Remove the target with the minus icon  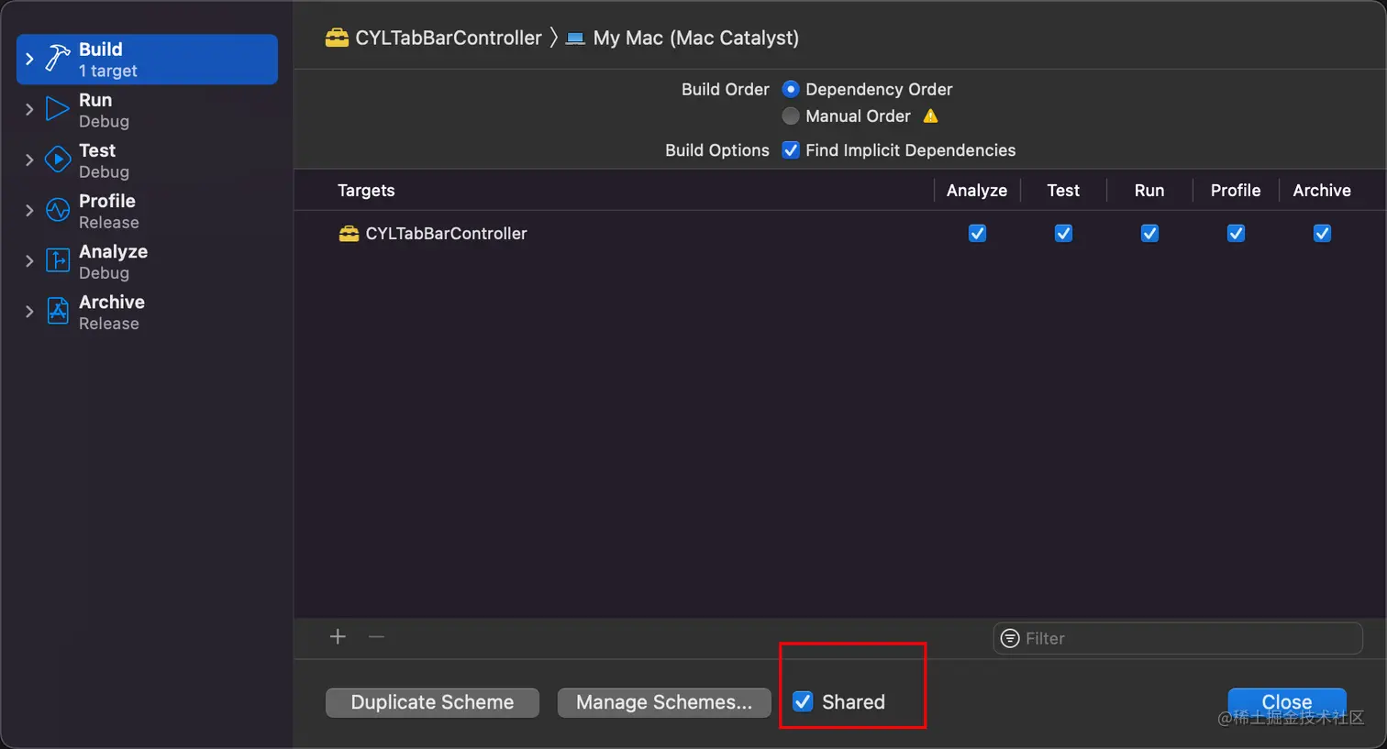click(376, 636)
